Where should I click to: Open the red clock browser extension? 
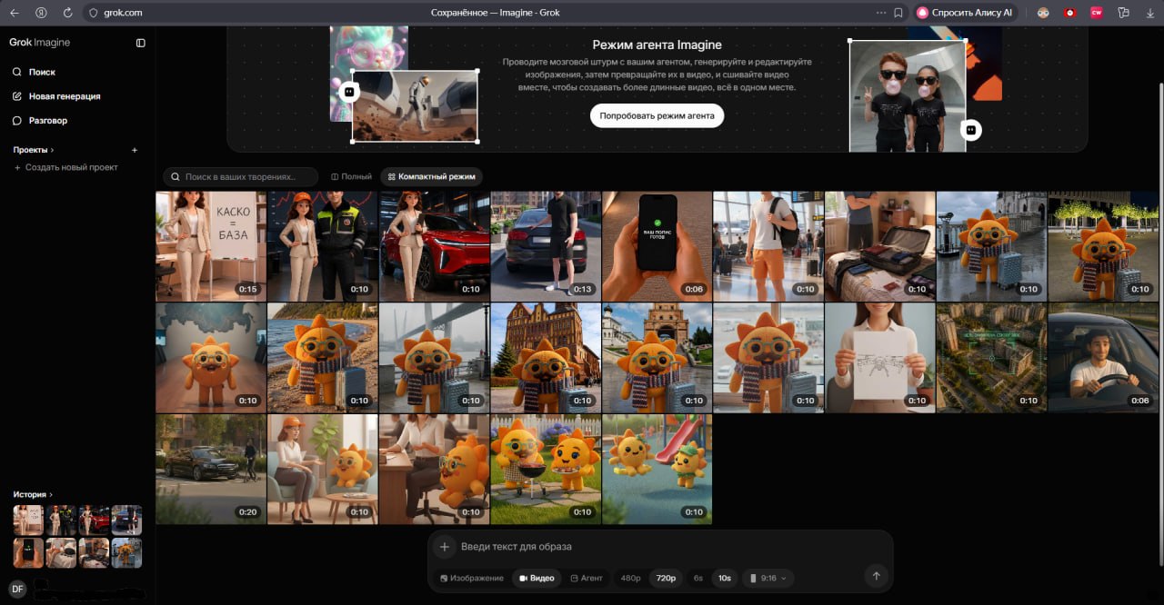(x=1070, y=13)
